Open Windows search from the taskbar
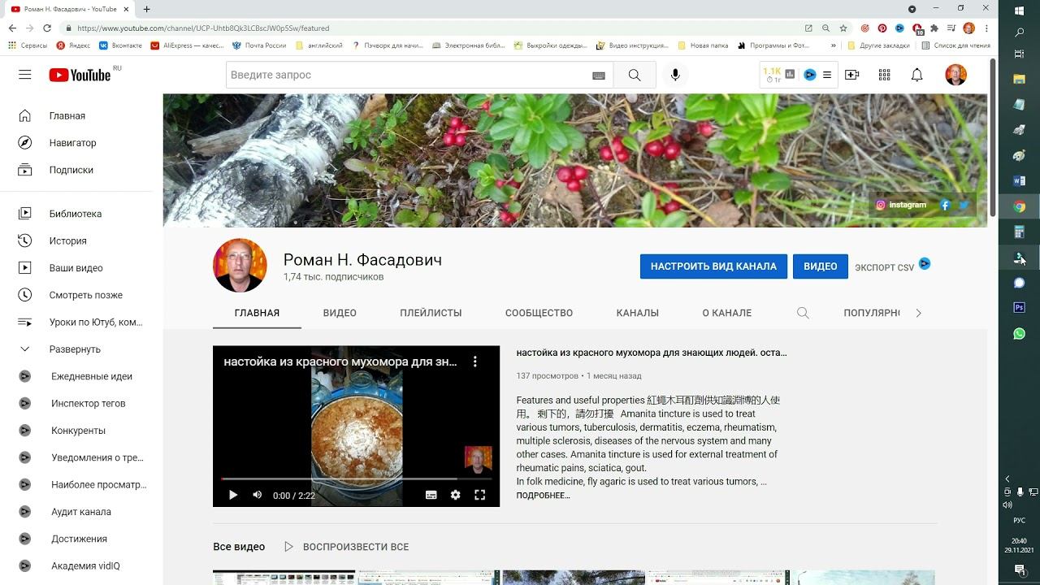Image resolution: width=1040 pixels, height=585 pixels. pyautogui.click(x=1020, y=32)
